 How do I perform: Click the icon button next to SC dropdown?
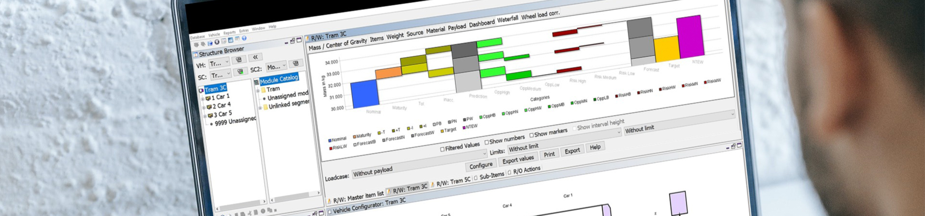[240, 72]
